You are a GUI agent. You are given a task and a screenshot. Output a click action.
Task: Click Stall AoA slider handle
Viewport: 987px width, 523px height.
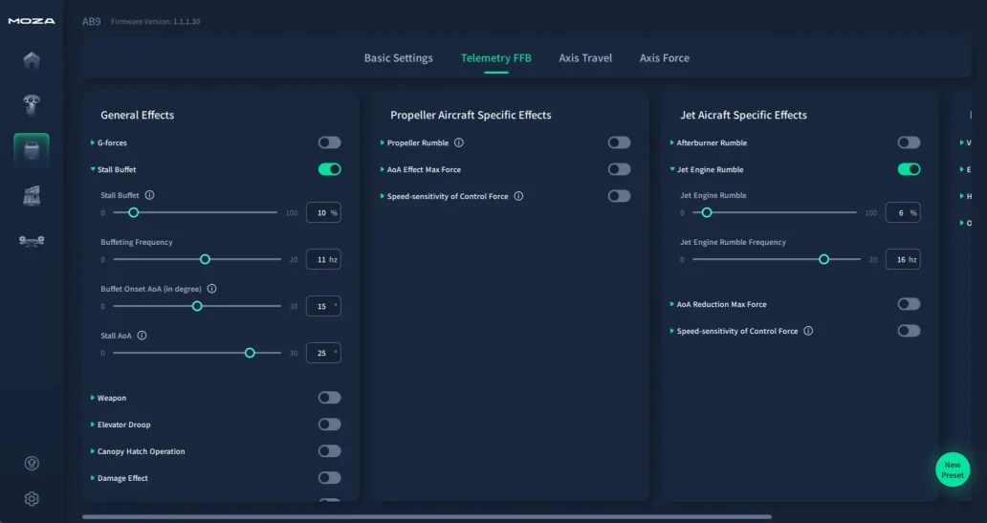pyautogui.click(x=250, y=353)
